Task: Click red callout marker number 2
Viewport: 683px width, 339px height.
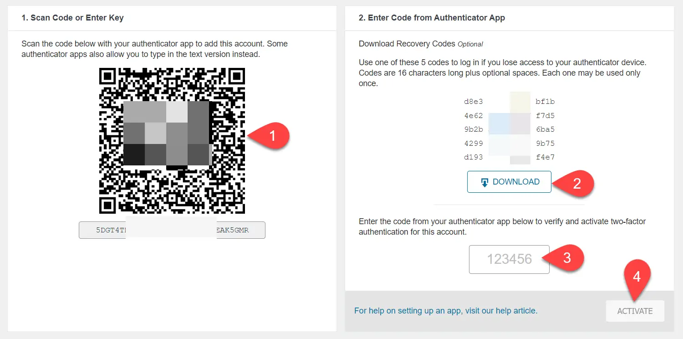Action: coord(577,183)
